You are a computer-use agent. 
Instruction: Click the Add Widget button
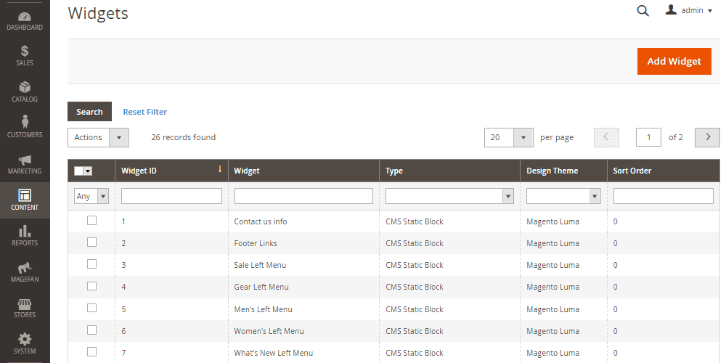674,61
